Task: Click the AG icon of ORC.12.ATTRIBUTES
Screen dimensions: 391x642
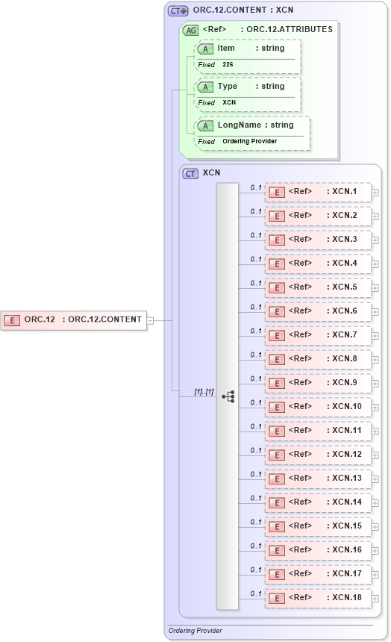Action: point(190,31)
